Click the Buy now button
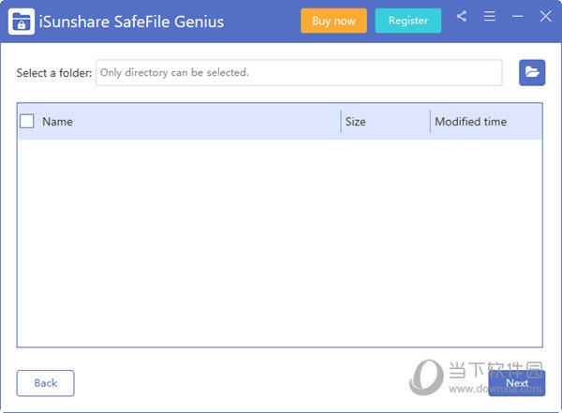The image size is (562, 413). tap(333, 21)
